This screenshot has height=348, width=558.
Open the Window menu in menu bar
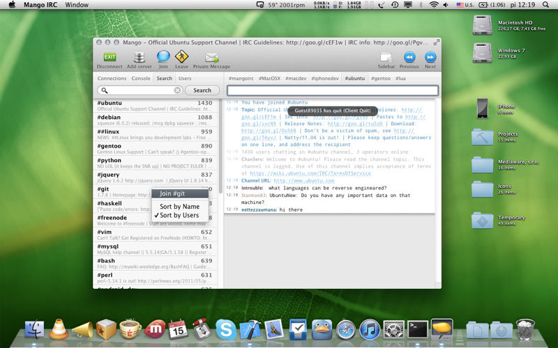click(x=77, y=5)
